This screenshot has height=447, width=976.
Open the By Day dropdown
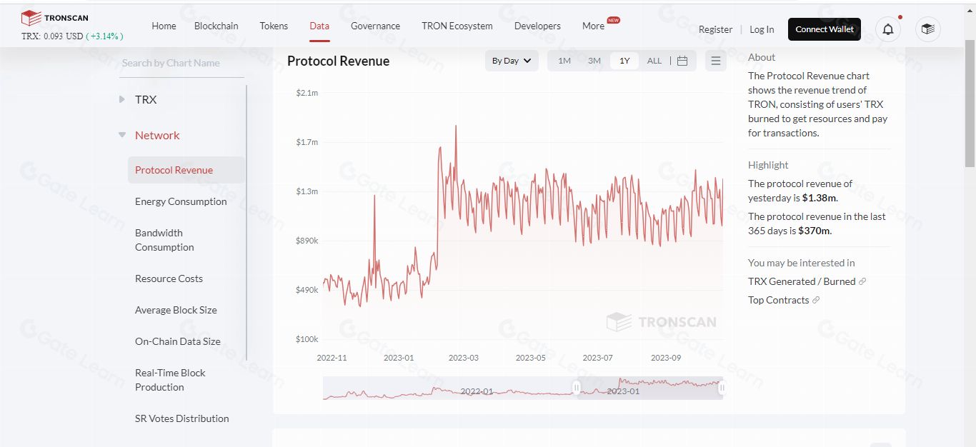click(x=511, y=61)
